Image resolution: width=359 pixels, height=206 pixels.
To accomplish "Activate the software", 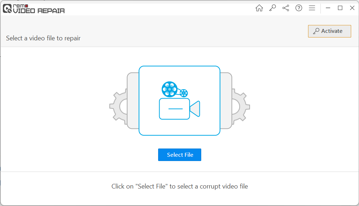I will click(329, 31).
